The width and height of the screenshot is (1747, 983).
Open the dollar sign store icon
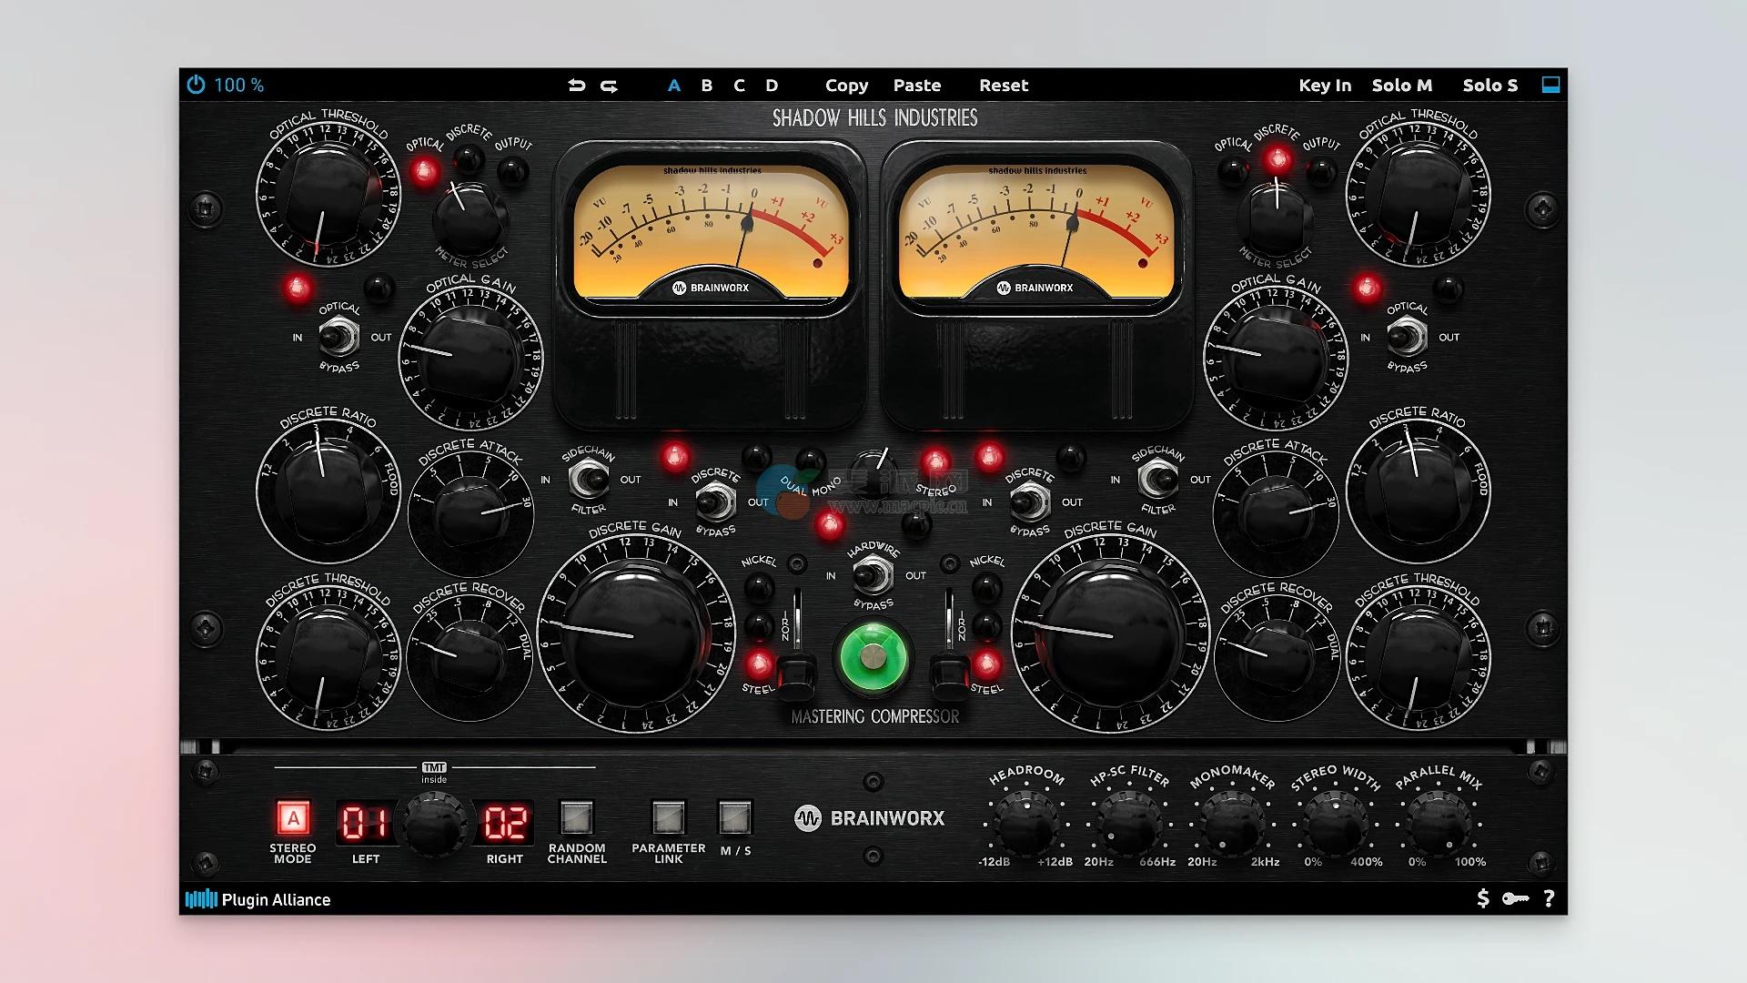[1483, 898]
